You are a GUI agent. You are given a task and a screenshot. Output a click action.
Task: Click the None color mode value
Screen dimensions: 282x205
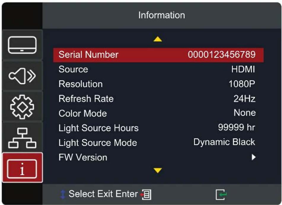tap(245, 113)
